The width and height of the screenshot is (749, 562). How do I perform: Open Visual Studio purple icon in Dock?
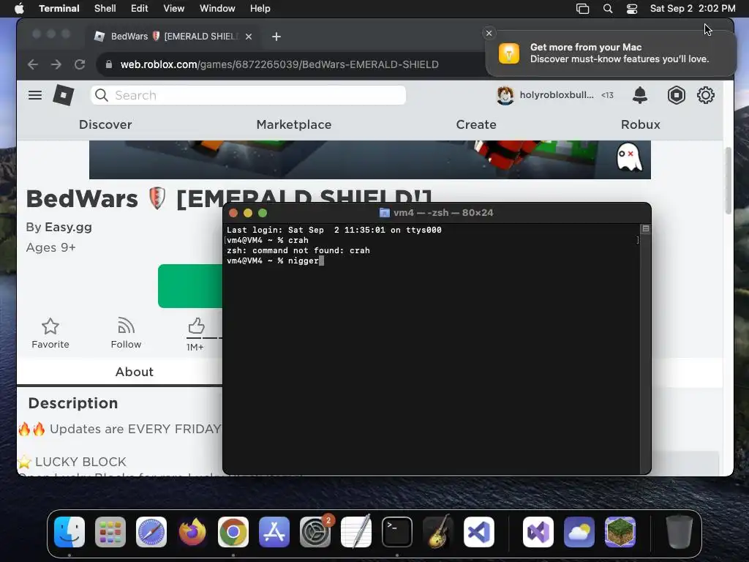point(538,532)
